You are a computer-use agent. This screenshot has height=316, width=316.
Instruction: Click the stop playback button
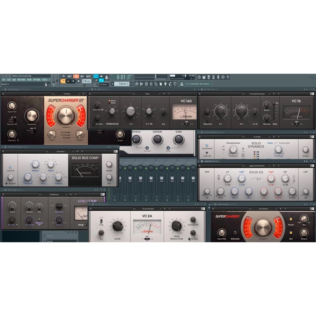pos(73,81)
